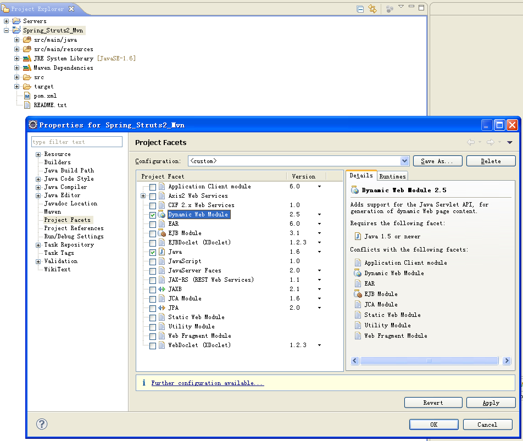The height and width of the screenshot is (441, 523).
Task: Expand Servers node in Project Explorer
Action: (x=6, y=21)
